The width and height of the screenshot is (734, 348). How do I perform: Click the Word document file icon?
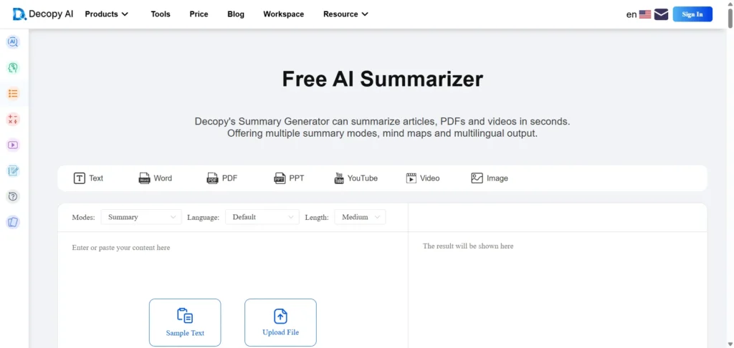point(144,178)
